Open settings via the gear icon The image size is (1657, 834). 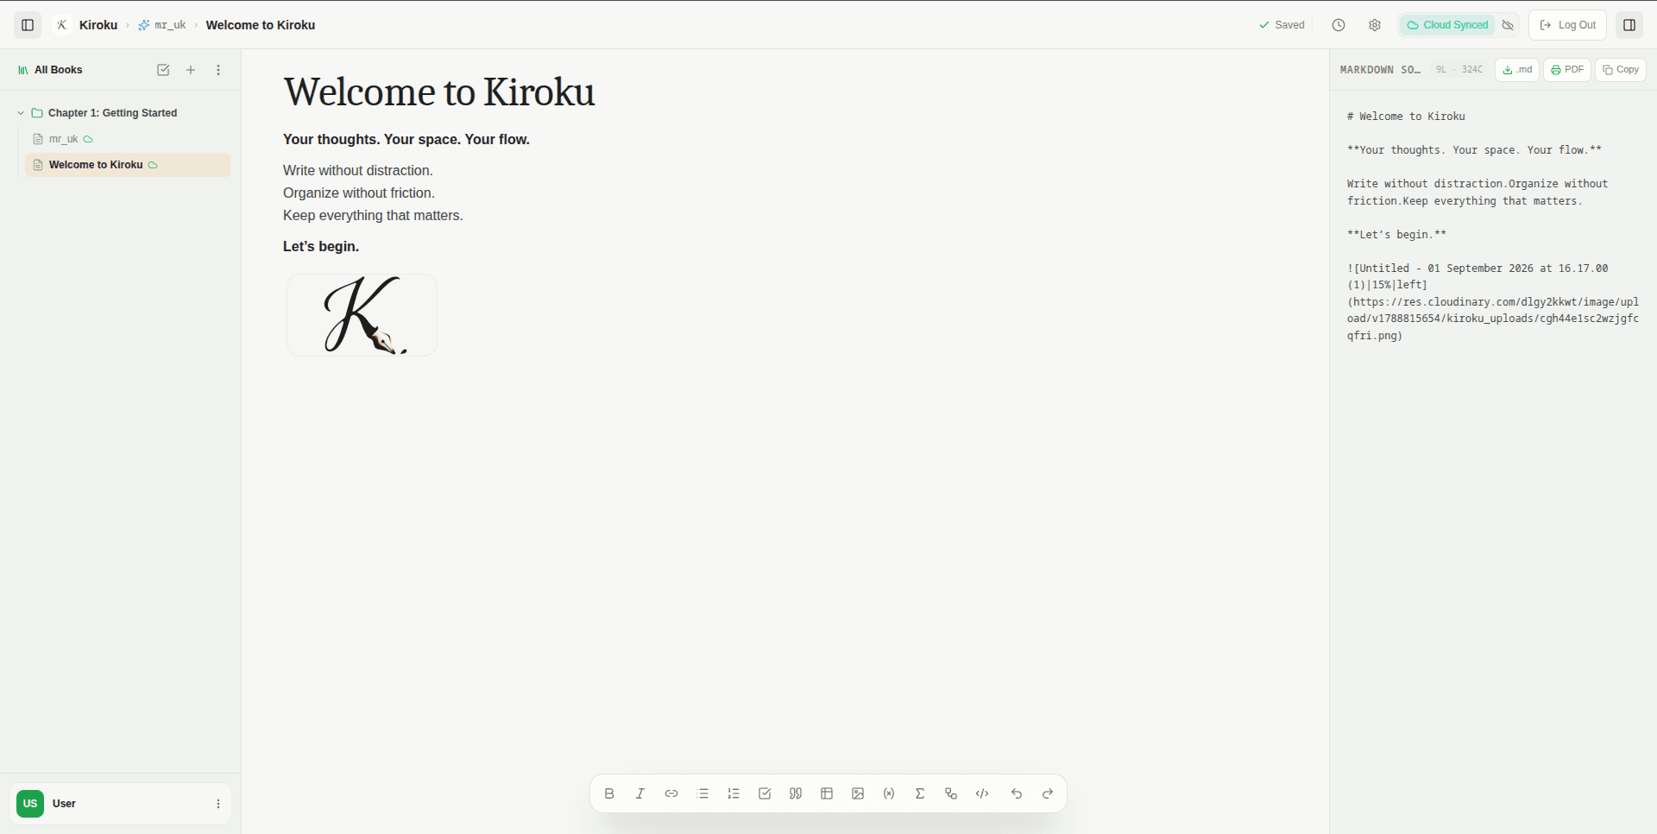tap(1375, 25)
